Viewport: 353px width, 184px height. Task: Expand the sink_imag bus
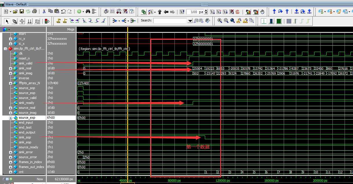coord(10,73)
